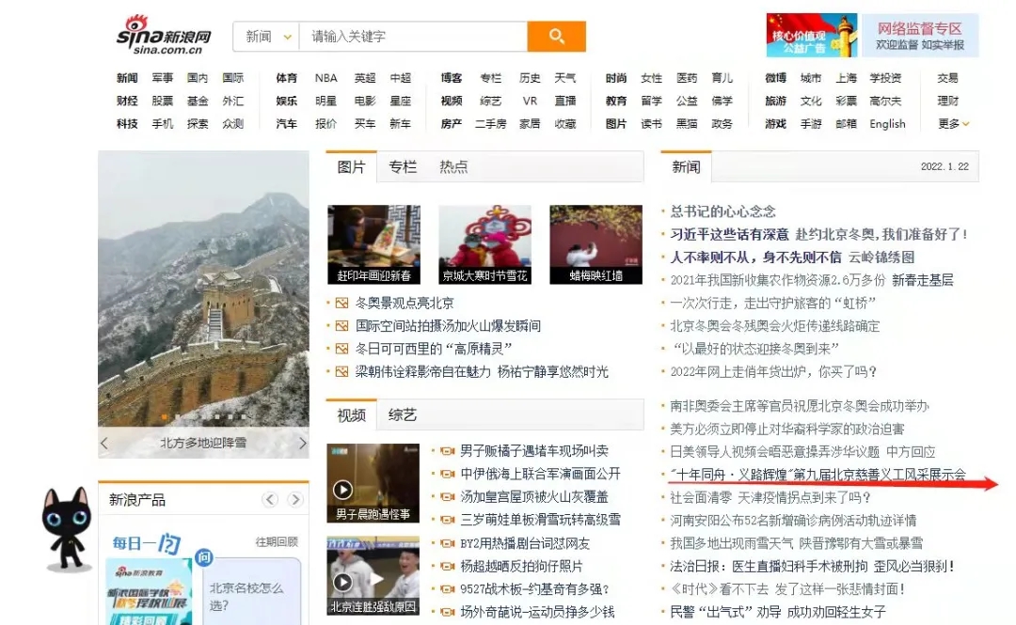Viewport: 1016px width, 625px height.
Task: Open headline 总书记的心心念念
Action: [722, 211]
